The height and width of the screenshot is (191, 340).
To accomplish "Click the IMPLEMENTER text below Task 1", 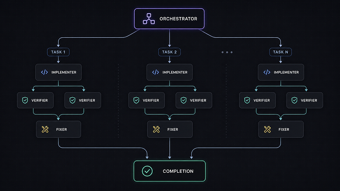I will click(64, 72).
